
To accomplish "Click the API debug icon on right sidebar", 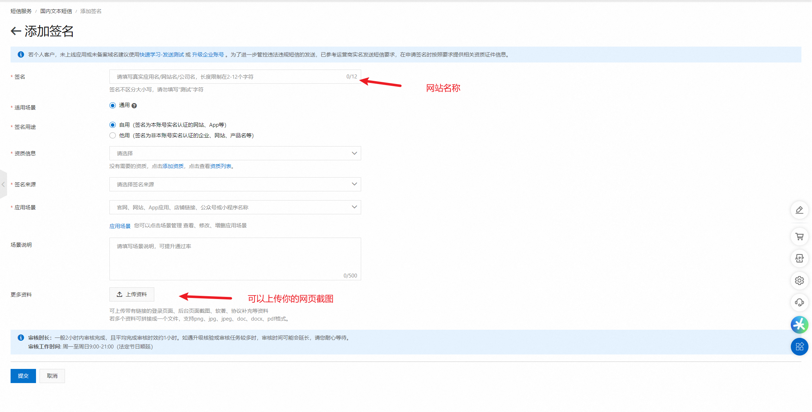I will click(799, 258).
